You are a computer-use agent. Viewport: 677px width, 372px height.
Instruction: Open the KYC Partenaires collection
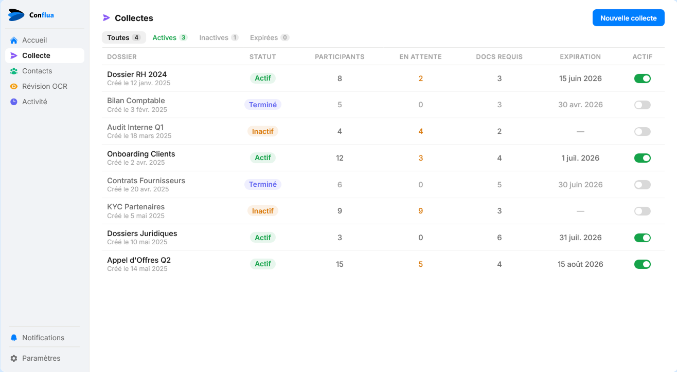coord(136,207)
